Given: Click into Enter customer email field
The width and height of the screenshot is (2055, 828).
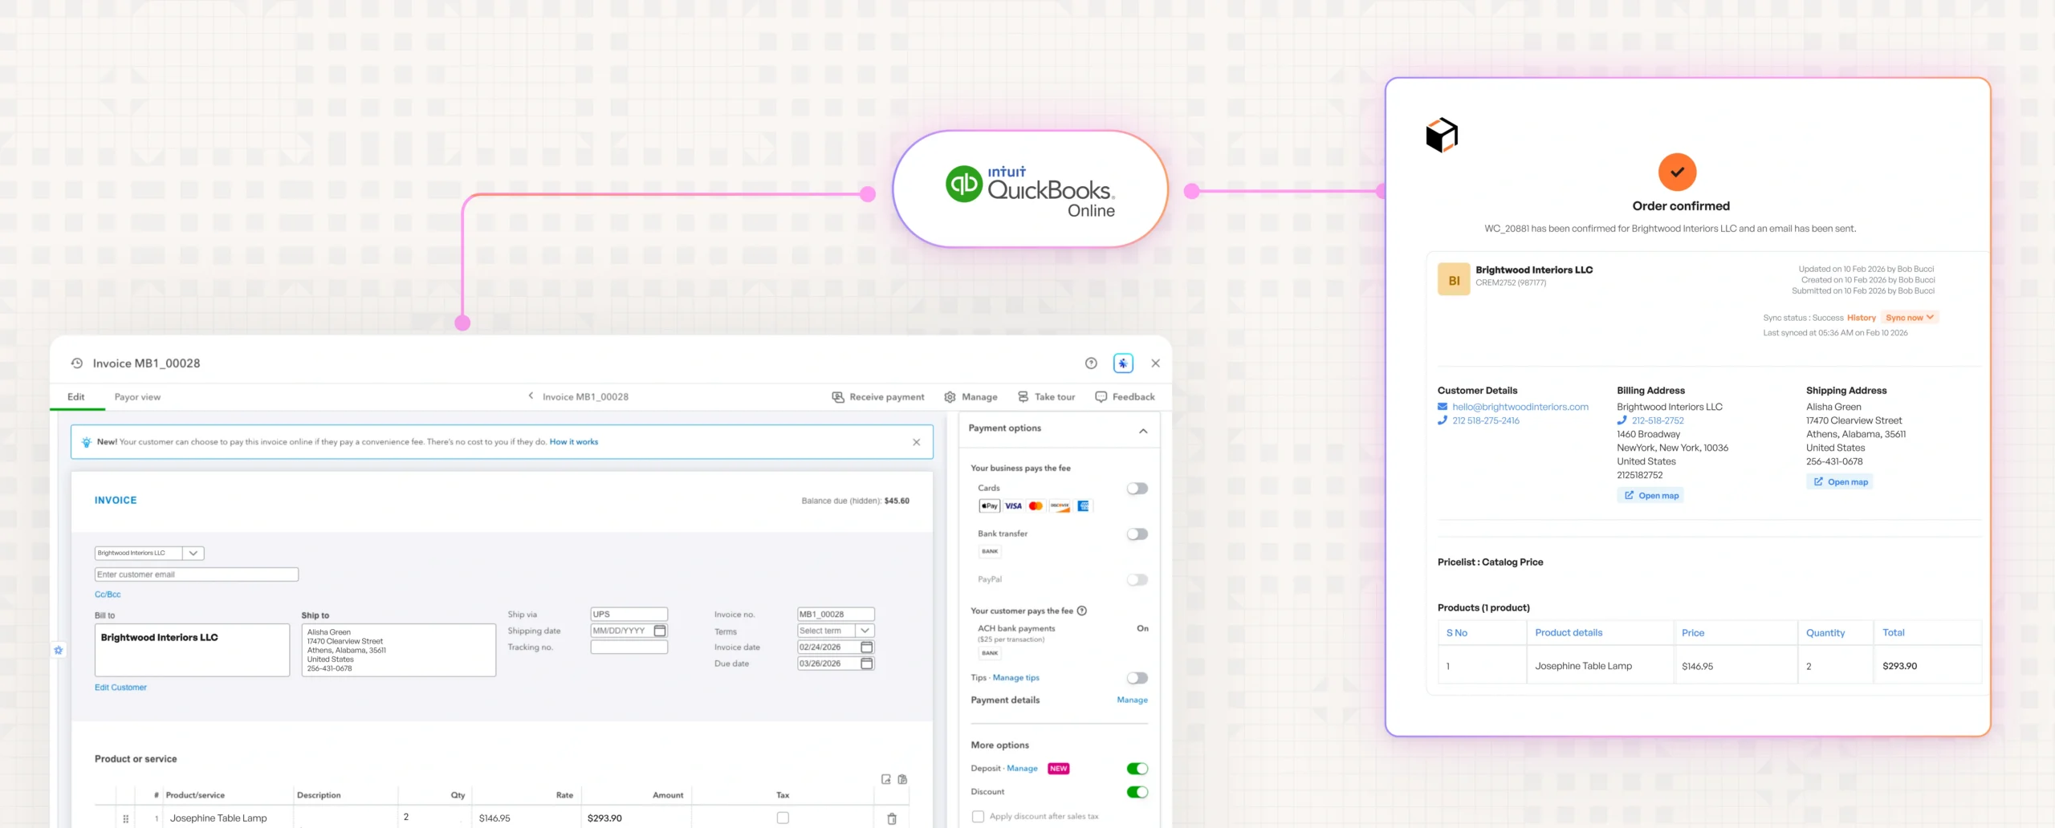Looking at the screenshot, I should click(x=197, y=574).
